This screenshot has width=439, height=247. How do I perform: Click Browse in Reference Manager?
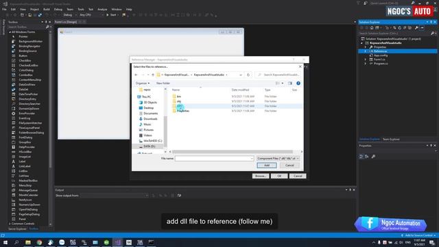[261, 176]
